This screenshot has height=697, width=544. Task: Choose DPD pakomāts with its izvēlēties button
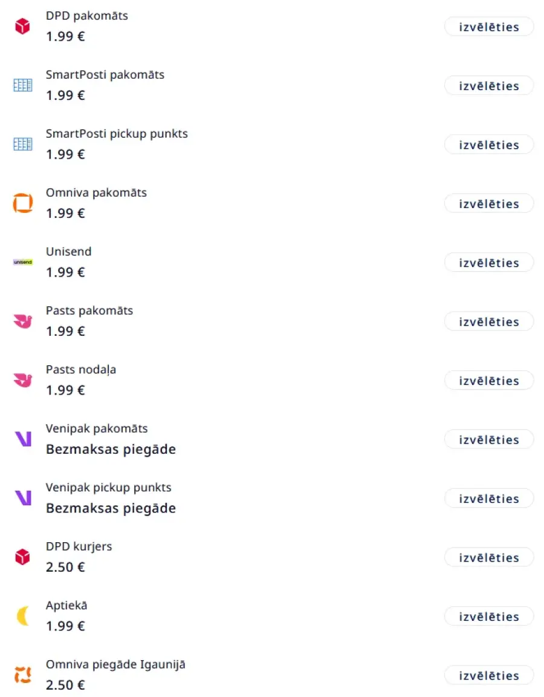click(x=488, y=27)
